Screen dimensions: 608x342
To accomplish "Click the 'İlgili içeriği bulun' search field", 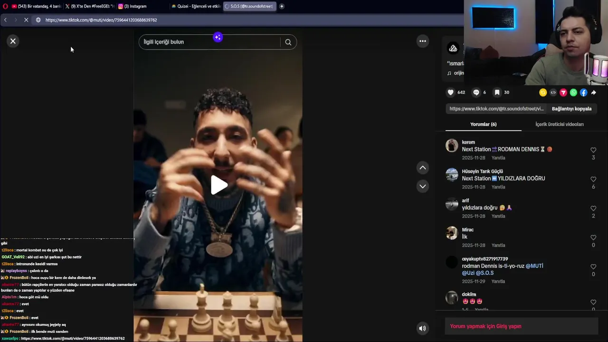I will [x=209, y=42].
